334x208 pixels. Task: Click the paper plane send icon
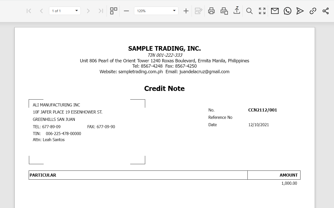[300, 11]
